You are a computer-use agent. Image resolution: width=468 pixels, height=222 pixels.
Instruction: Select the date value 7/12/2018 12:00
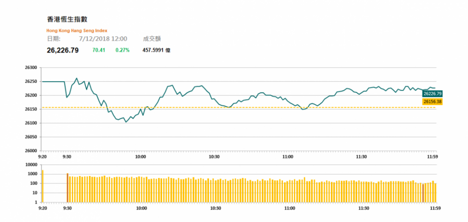coord(103,39)
